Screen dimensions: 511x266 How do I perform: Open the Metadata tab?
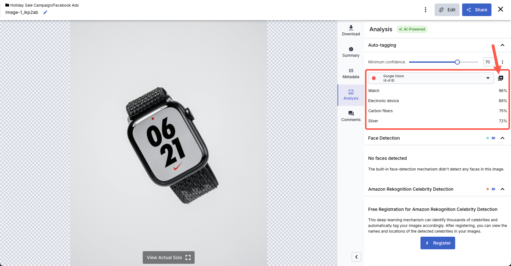point(351,73)
